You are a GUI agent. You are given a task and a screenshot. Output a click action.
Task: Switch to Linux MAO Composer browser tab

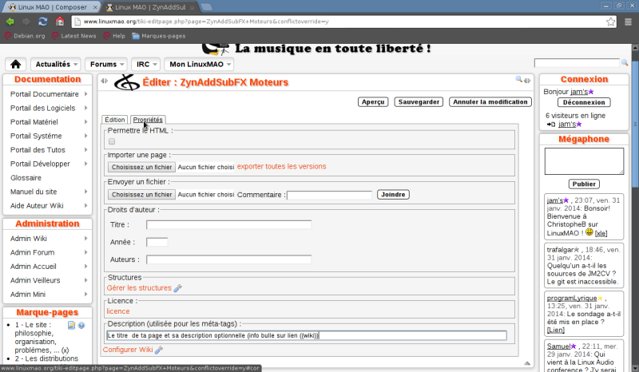(x=53, y=7)
